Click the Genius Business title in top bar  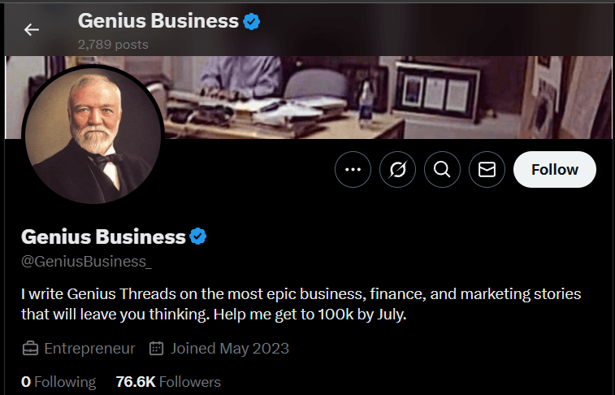coord(158,21)
